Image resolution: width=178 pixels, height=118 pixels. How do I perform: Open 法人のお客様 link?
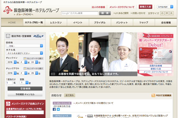pyautogui.click(x=98, y=7)
